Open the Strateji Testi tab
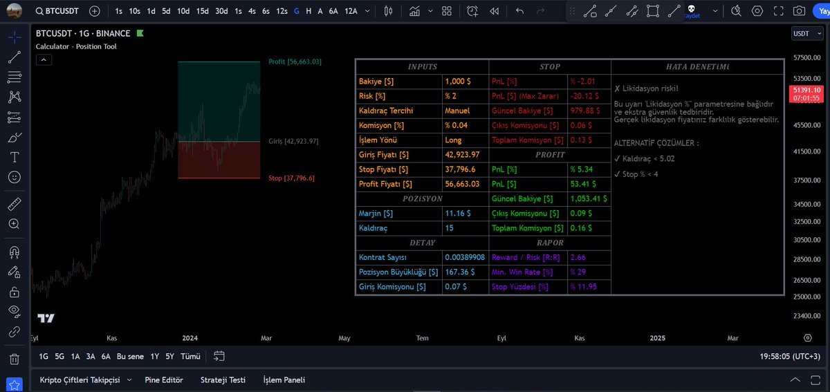Image resolution: width=830 pixels, height=392 pixels. pyautogui.click(x=223, y=380)
